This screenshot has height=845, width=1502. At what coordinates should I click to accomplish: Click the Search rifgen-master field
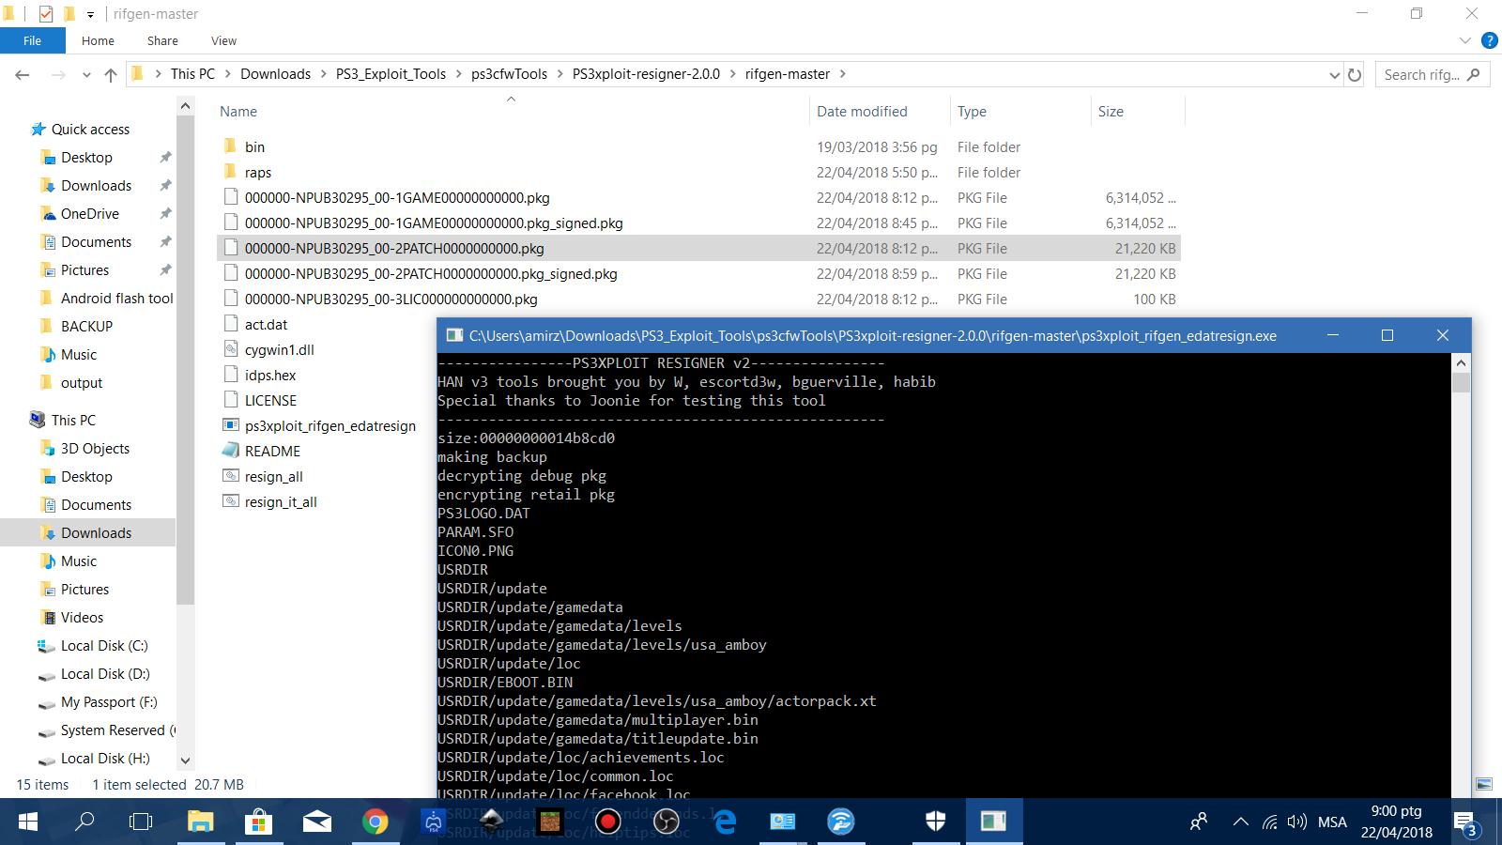[1432, 74]
